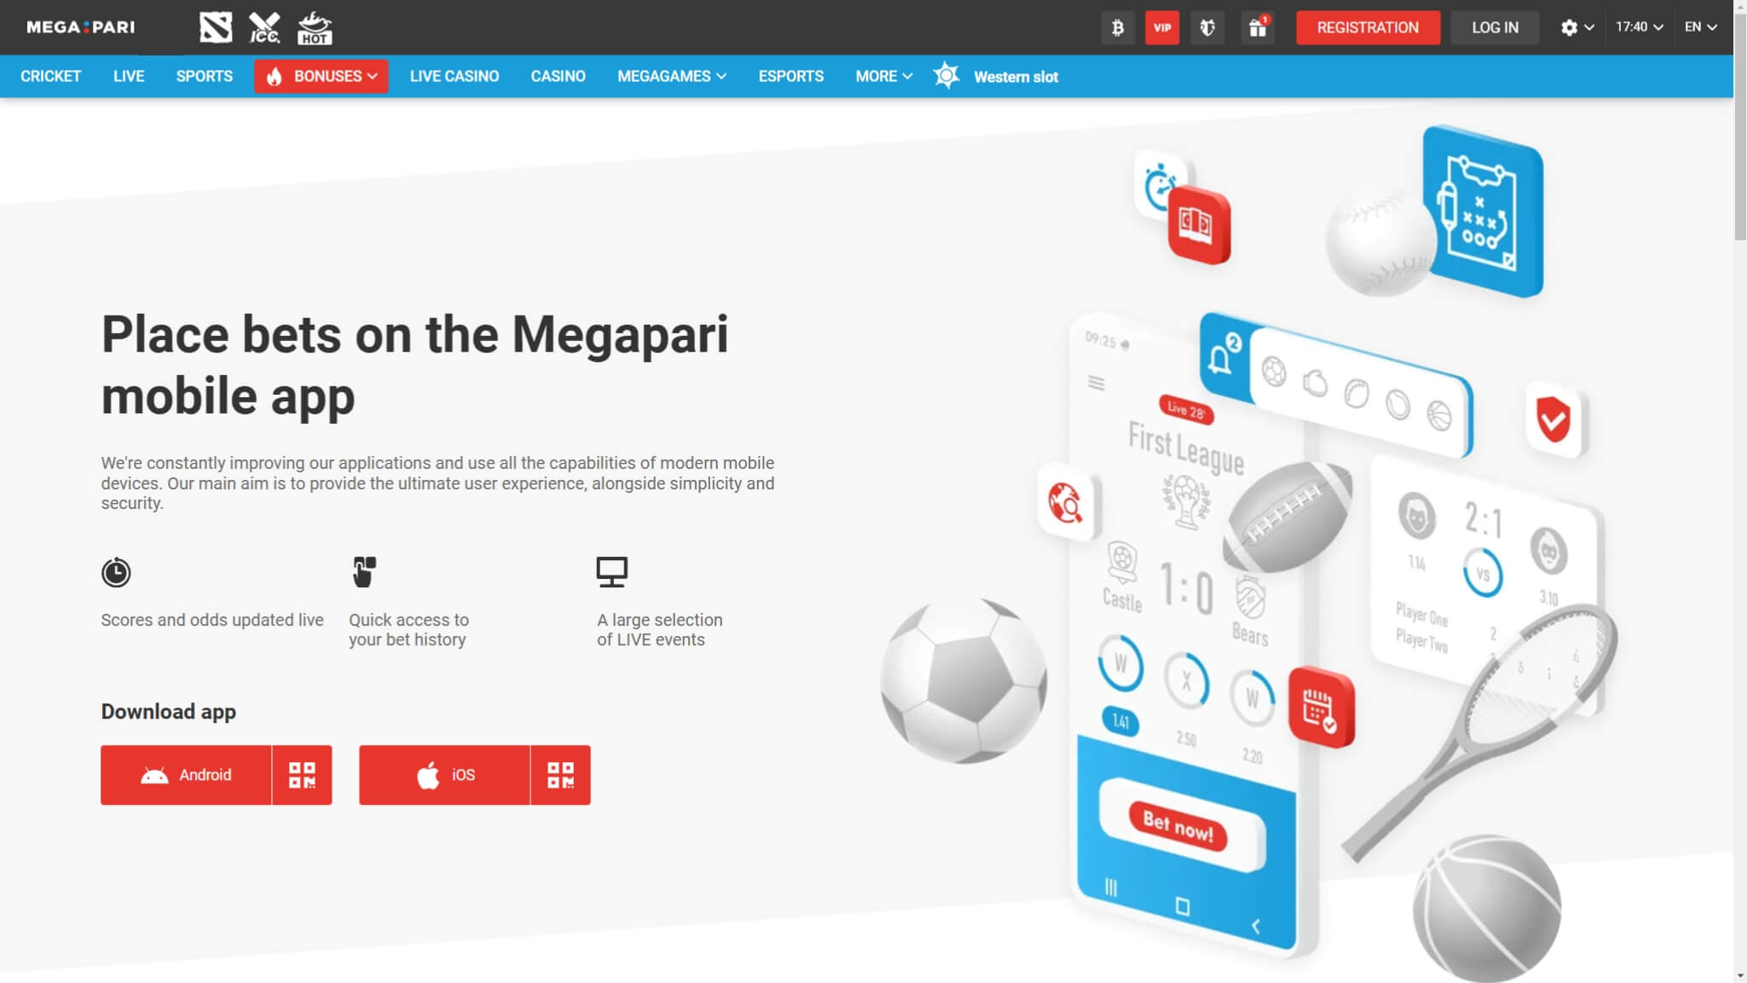1747x983 pixels.
Task: Click the shield security icon
Action: coord(1206,26)
